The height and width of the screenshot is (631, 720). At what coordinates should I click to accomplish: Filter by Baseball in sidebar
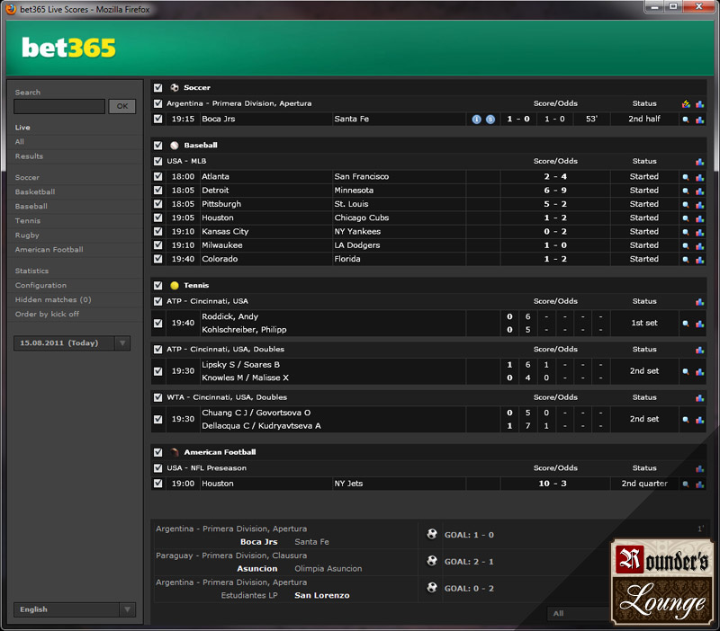point(31,207)
